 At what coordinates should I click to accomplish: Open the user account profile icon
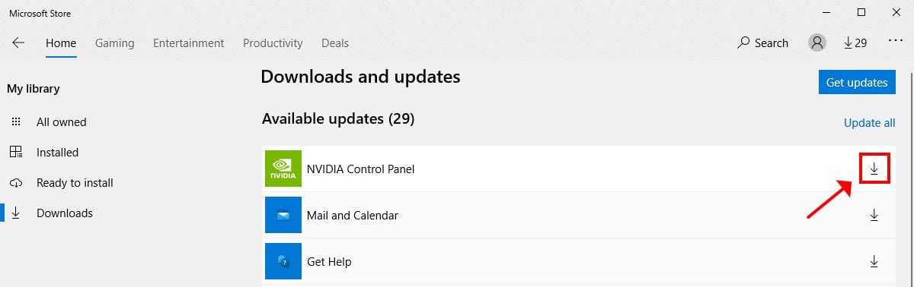pyautogui.click(x=817, y=43)
